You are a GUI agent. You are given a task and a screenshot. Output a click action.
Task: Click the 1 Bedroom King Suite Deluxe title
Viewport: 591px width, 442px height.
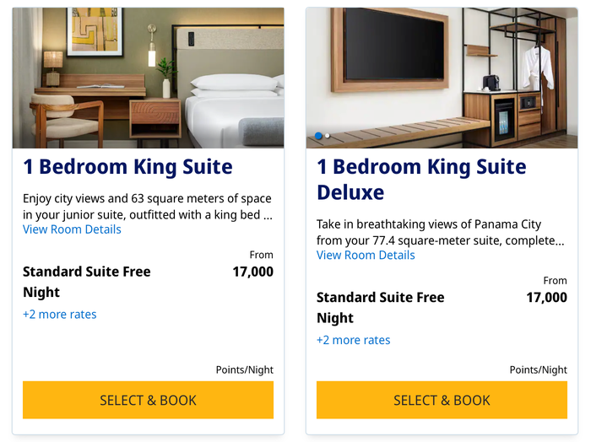(421, 180)
